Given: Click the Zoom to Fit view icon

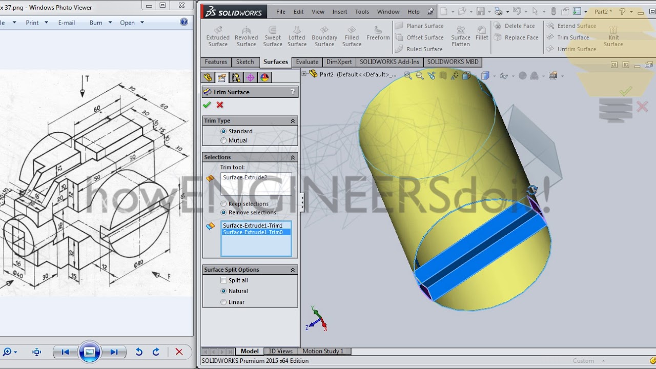Looking at the screenshot, I should click(407, 75).
